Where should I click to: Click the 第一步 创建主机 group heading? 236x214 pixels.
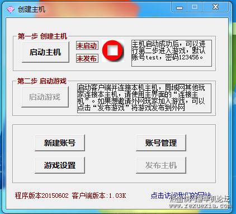coord(43,36)
